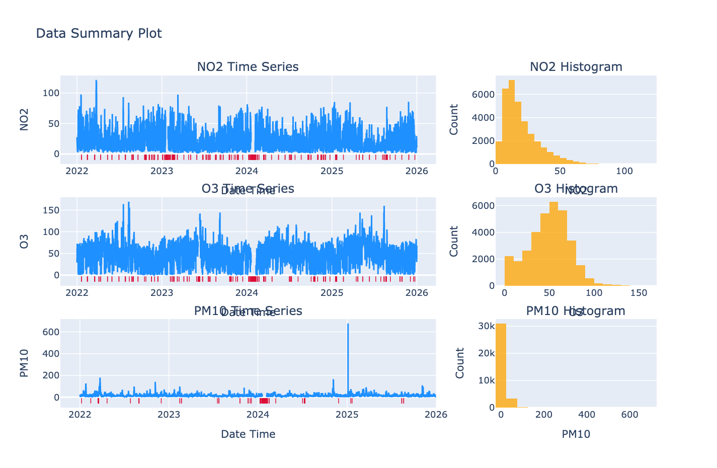Click the NO2 y-axis label of the time series

(x=24, y=120)
